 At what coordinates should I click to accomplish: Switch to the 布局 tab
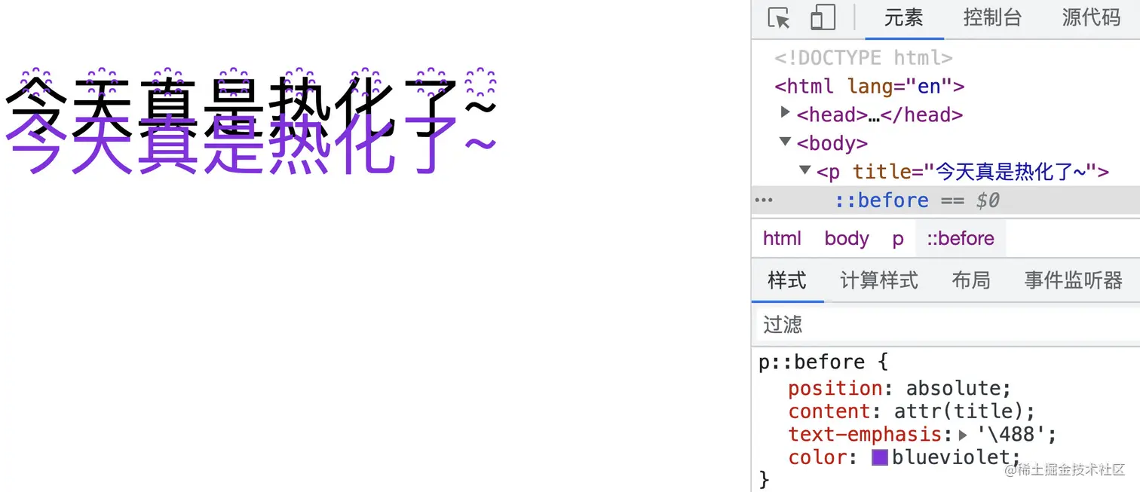971,280
